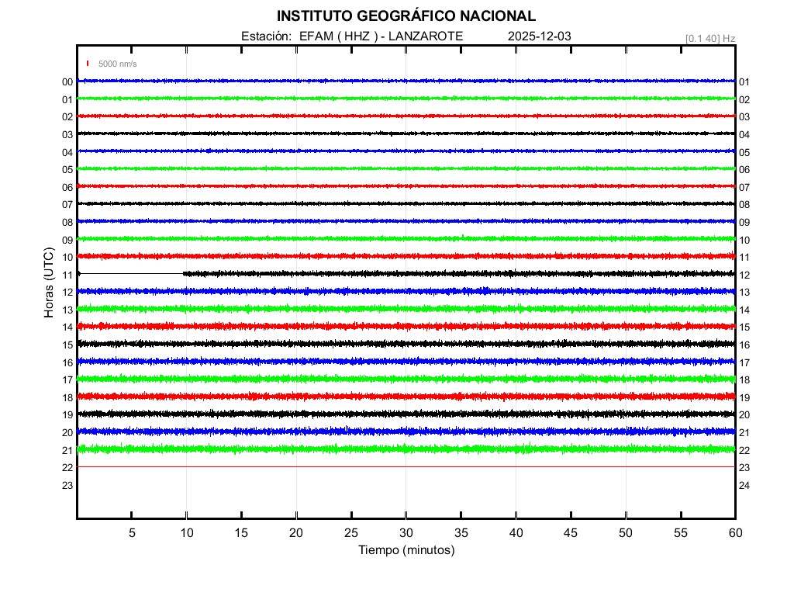Click the title INSTITUTO GEOGRÁFICO NACIONAL
794x596 pixels.
[x=406, y=16]
